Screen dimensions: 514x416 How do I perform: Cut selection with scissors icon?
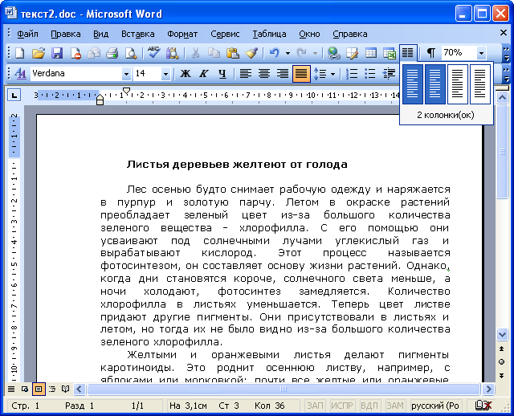[x=195, y=53]
